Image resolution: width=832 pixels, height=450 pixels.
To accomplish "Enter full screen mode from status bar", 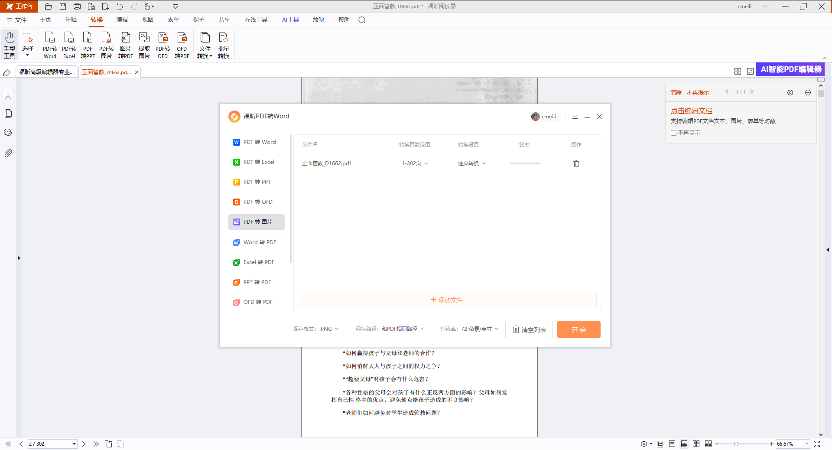I will click(817, 444).
